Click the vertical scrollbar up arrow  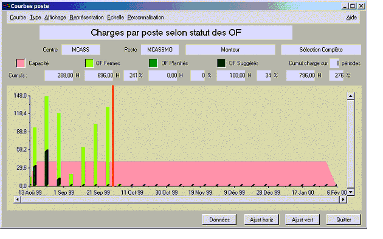pos(351,96)
